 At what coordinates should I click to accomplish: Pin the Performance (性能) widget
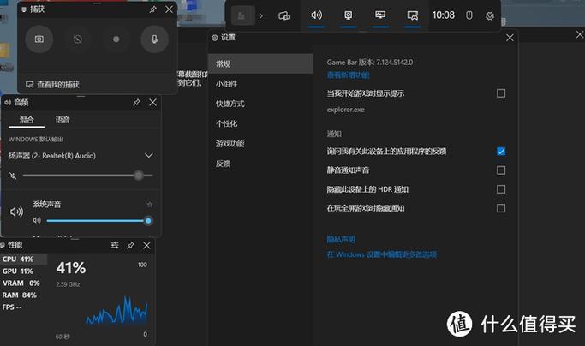point(130,246)
